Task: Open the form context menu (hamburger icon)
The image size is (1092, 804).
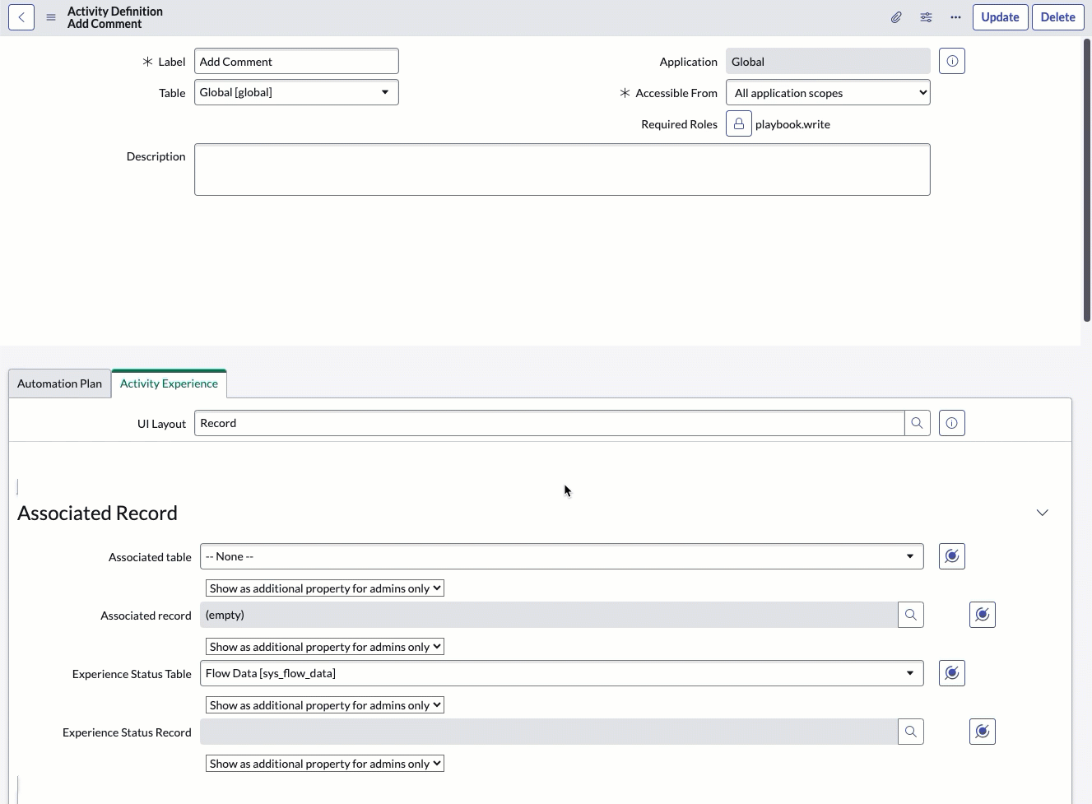Action: click(51, 17)
